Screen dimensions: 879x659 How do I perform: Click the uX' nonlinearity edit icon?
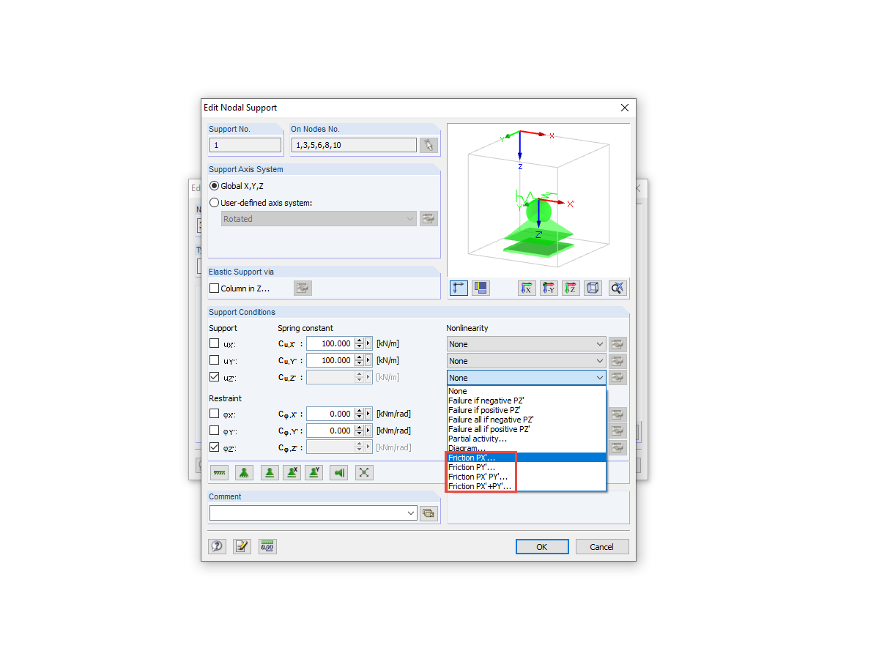pos(618,344)
